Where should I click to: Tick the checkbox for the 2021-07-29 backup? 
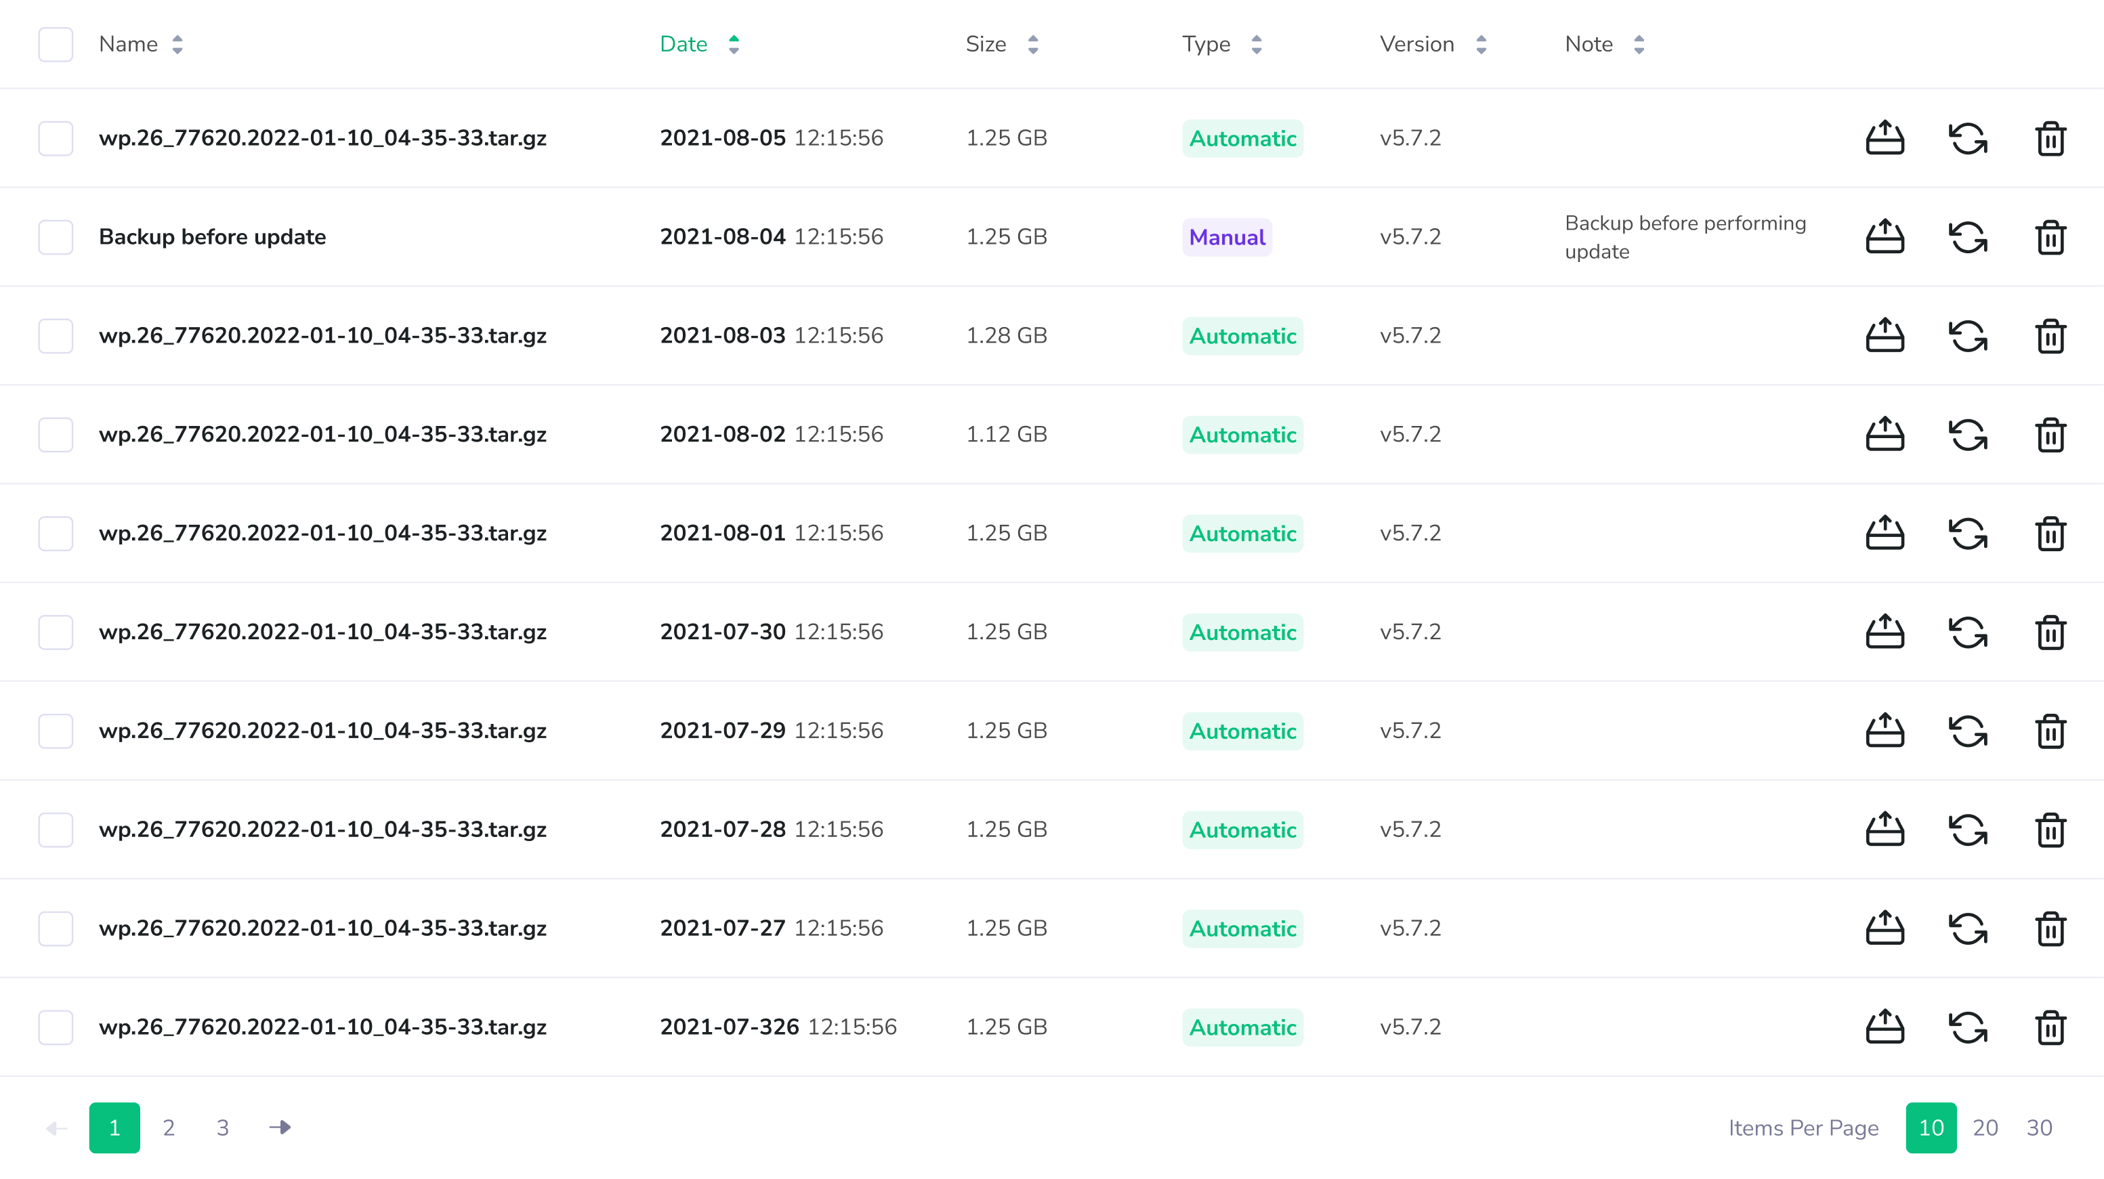click(55, 731)
